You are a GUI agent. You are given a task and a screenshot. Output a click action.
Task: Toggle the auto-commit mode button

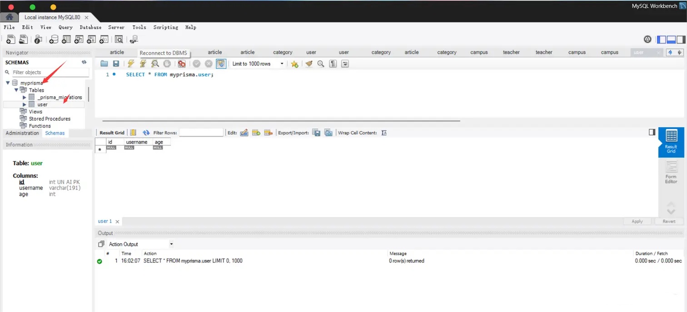(221, 64)
